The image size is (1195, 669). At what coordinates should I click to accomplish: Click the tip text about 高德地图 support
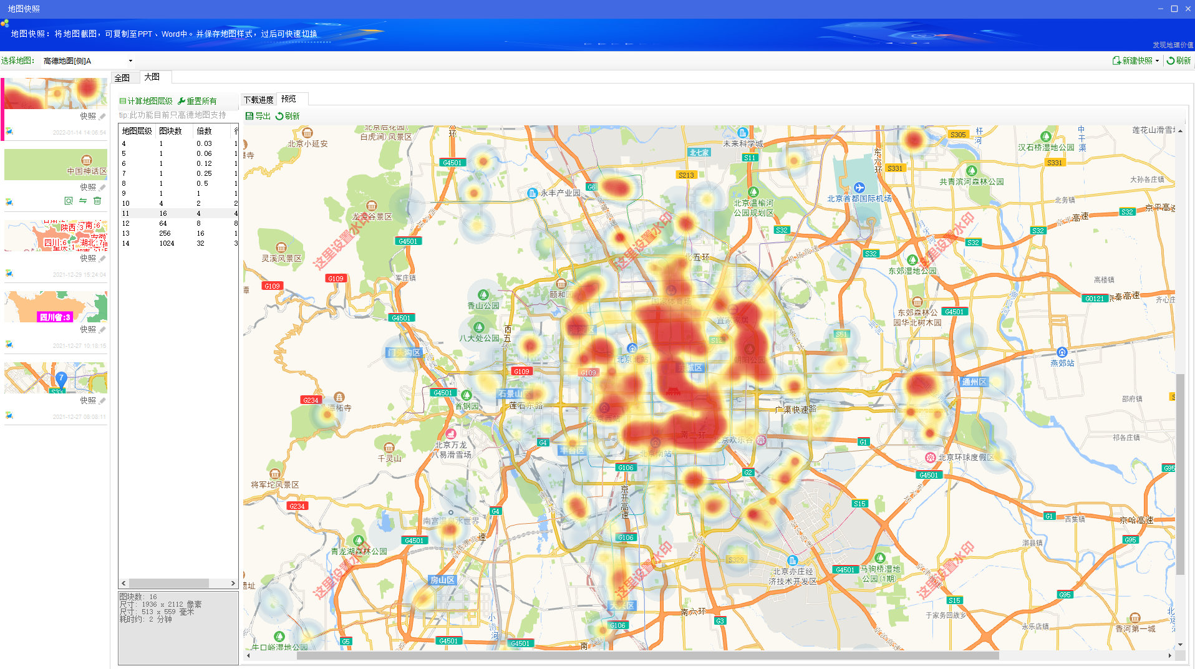tap(173, 115)
